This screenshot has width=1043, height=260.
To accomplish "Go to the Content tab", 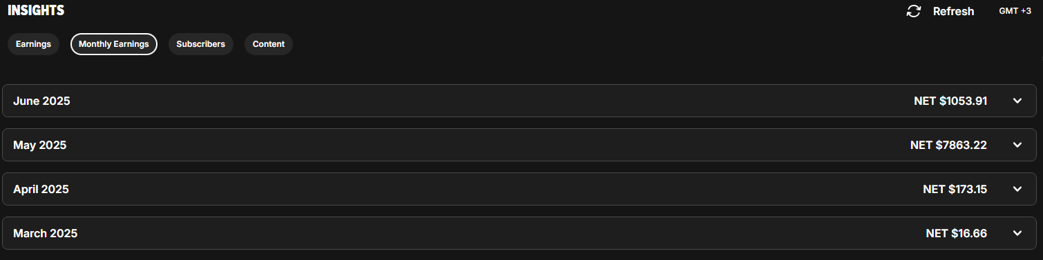I will (x=269, y=44).
